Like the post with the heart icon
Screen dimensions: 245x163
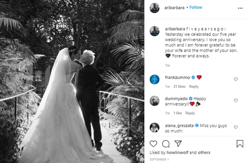(153, 144)
